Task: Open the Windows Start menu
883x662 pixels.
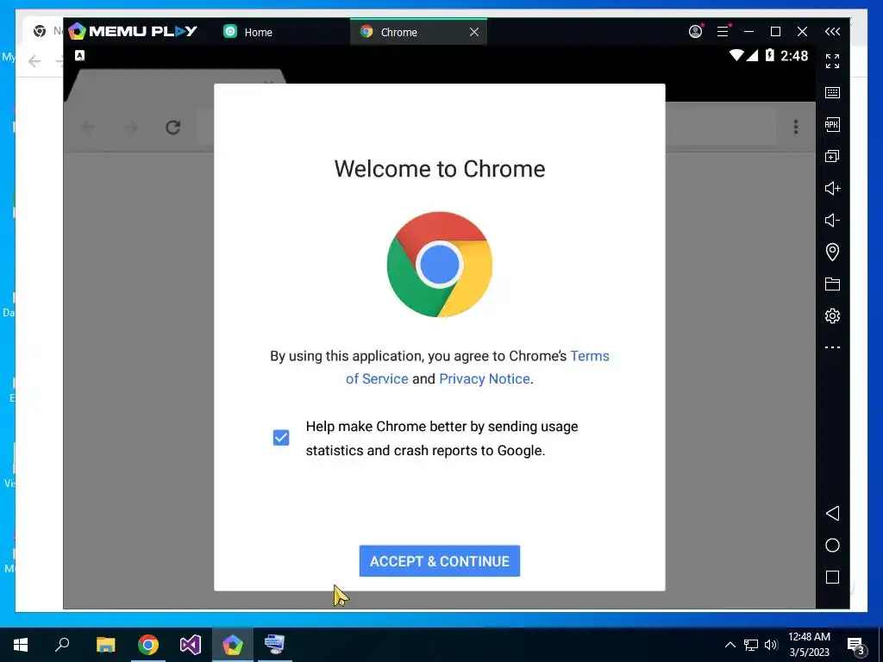Action: tap(21, 644)
